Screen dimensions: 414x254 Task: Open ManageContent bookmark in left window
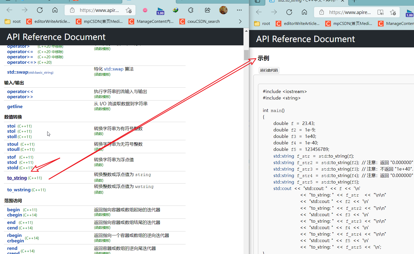click(x=151, y=22)
